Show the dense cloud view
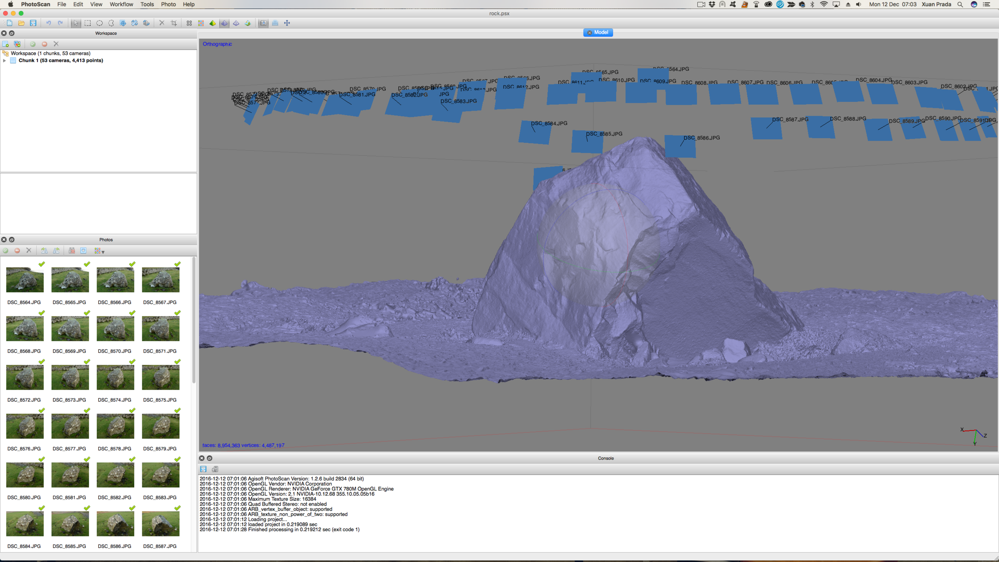This screenshot has width=999, height=562. [x=201, y=23]
